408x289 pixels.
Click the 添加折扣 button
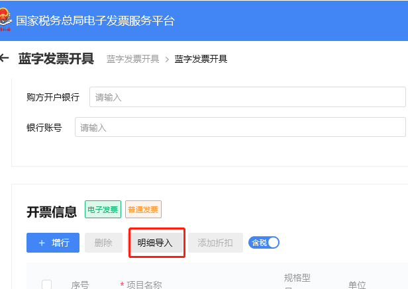tap(215, 243)
